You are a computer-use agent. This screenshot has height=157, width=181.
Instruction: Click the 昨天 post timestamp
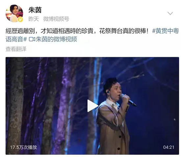coord(34,19)
